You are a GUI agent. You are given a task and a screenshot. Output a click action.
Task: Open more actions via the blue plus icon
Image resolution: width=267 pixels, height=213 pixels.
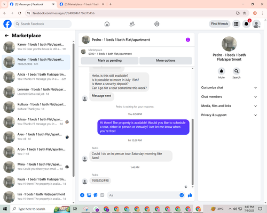click(82, 195)
